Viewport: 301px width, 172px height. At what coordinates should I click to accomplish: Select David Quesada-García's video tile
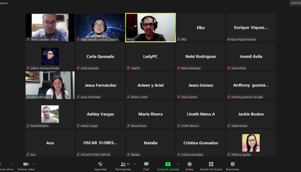[x=50, y=28]
